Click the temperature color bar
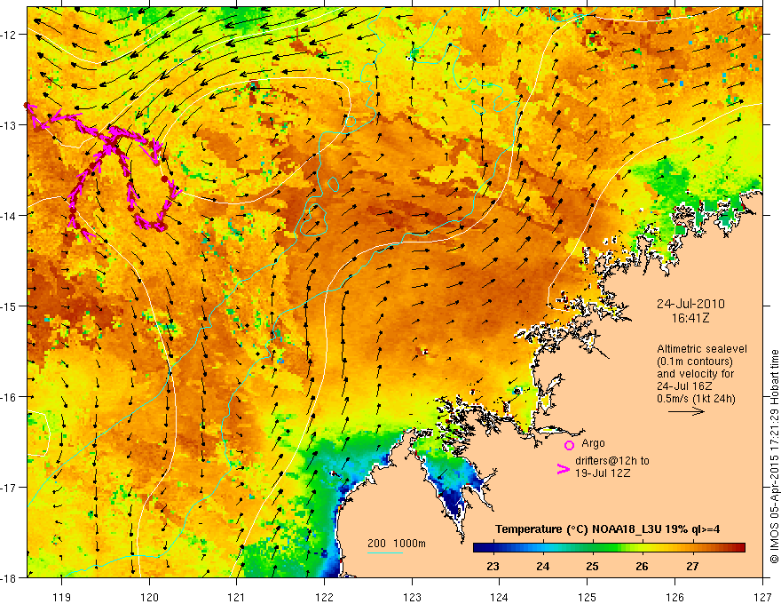 click(609, 548)
